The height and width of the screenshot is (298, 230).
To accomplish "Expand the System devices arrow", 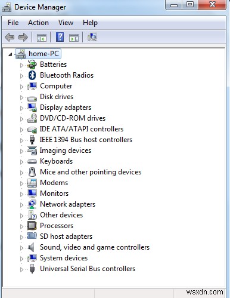I will (21, 259).
